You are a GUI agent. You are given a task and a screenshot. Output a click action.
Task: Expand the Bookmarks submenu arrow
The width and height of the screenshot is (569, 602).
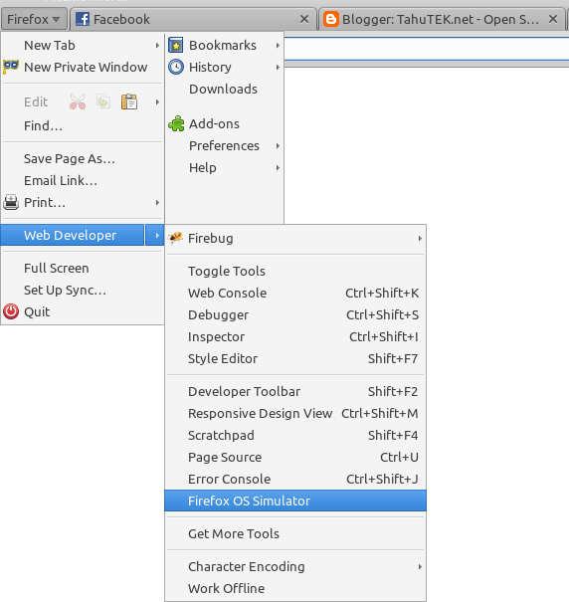[x=278, y=46]
